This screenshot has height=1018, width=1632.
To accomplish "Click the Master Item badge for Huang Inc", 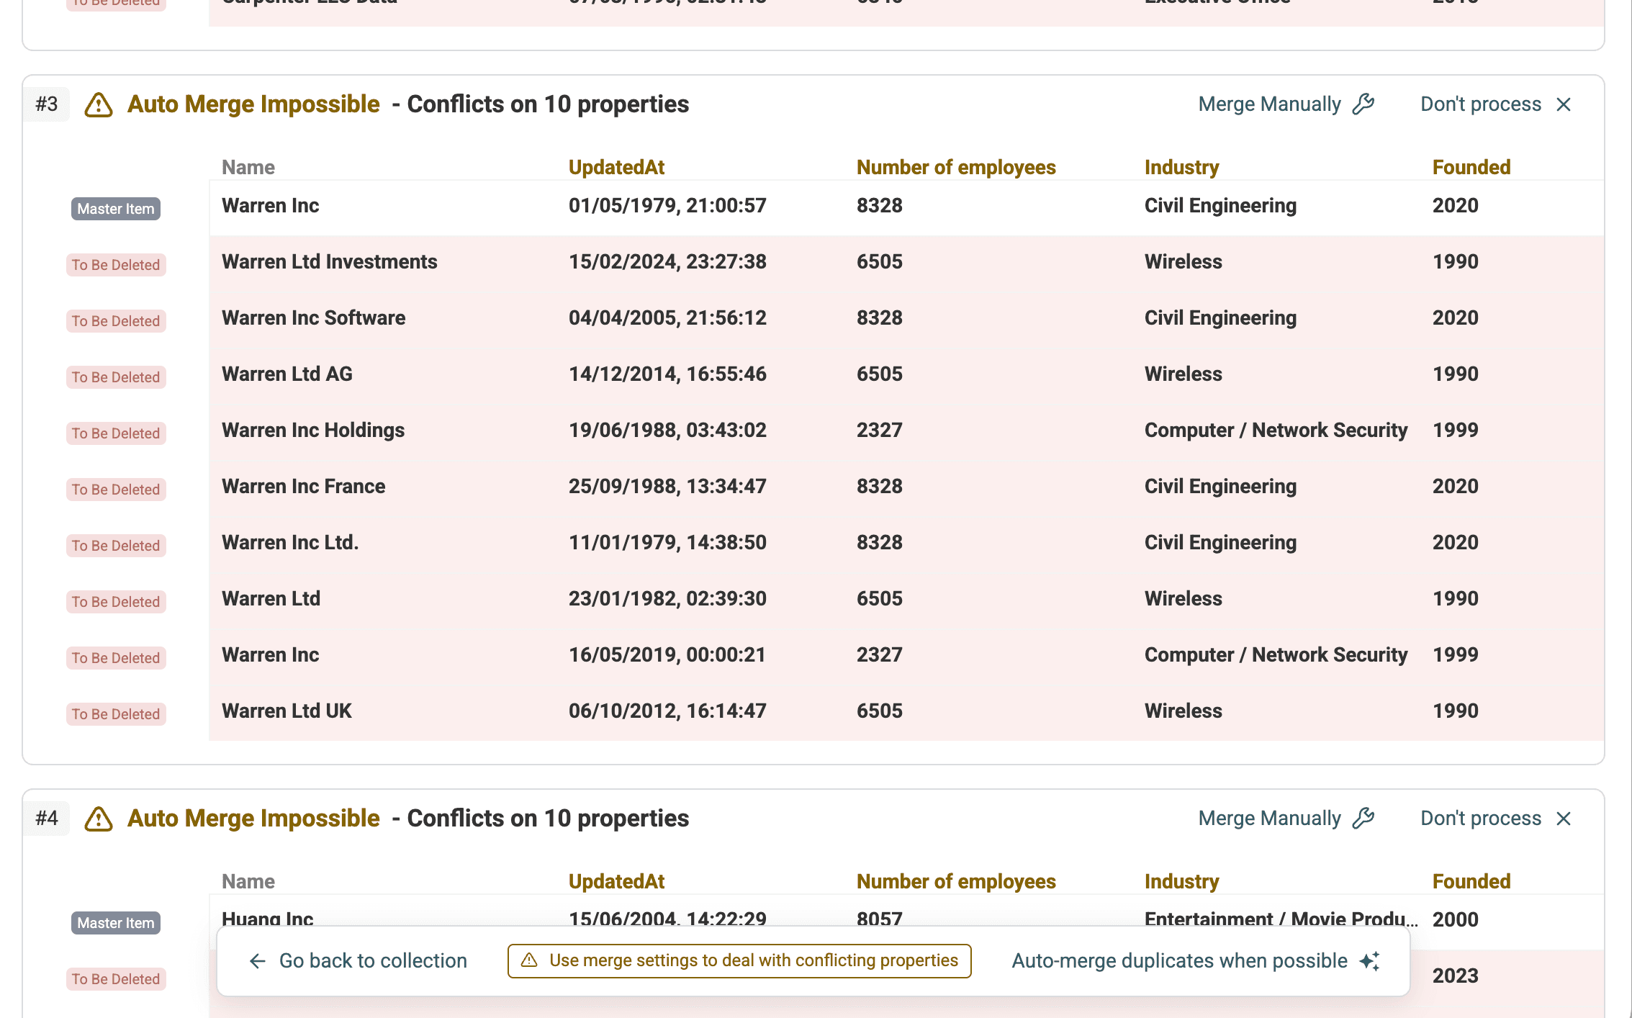I will point(116,923).
